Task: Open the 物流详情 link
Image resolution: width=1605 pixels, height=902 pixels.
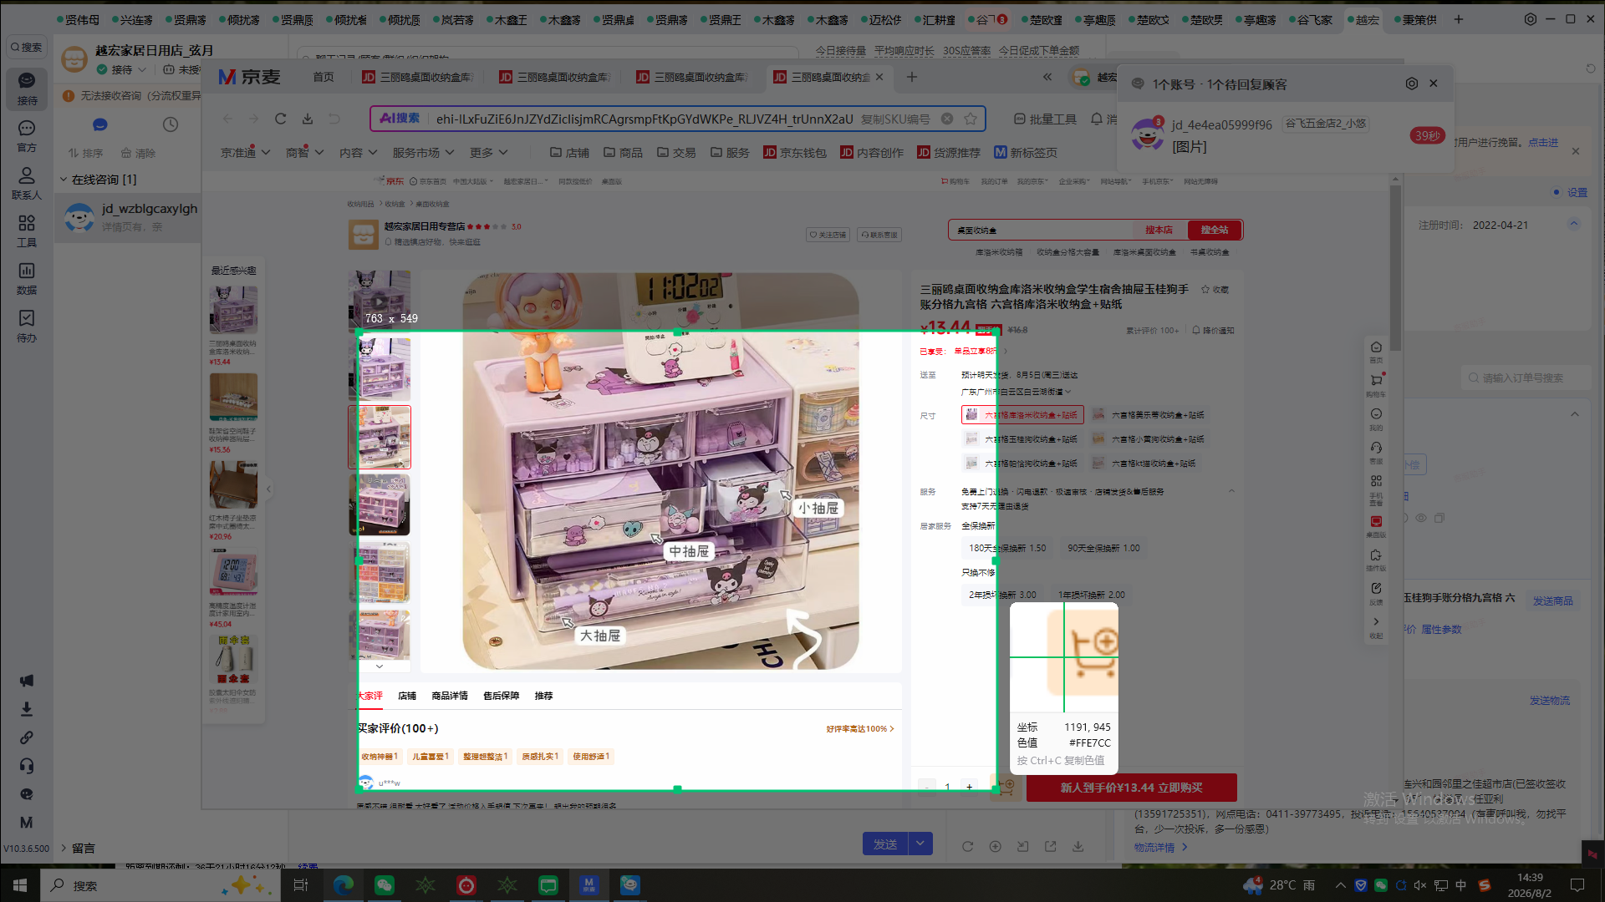Action: click(1160, 847)
